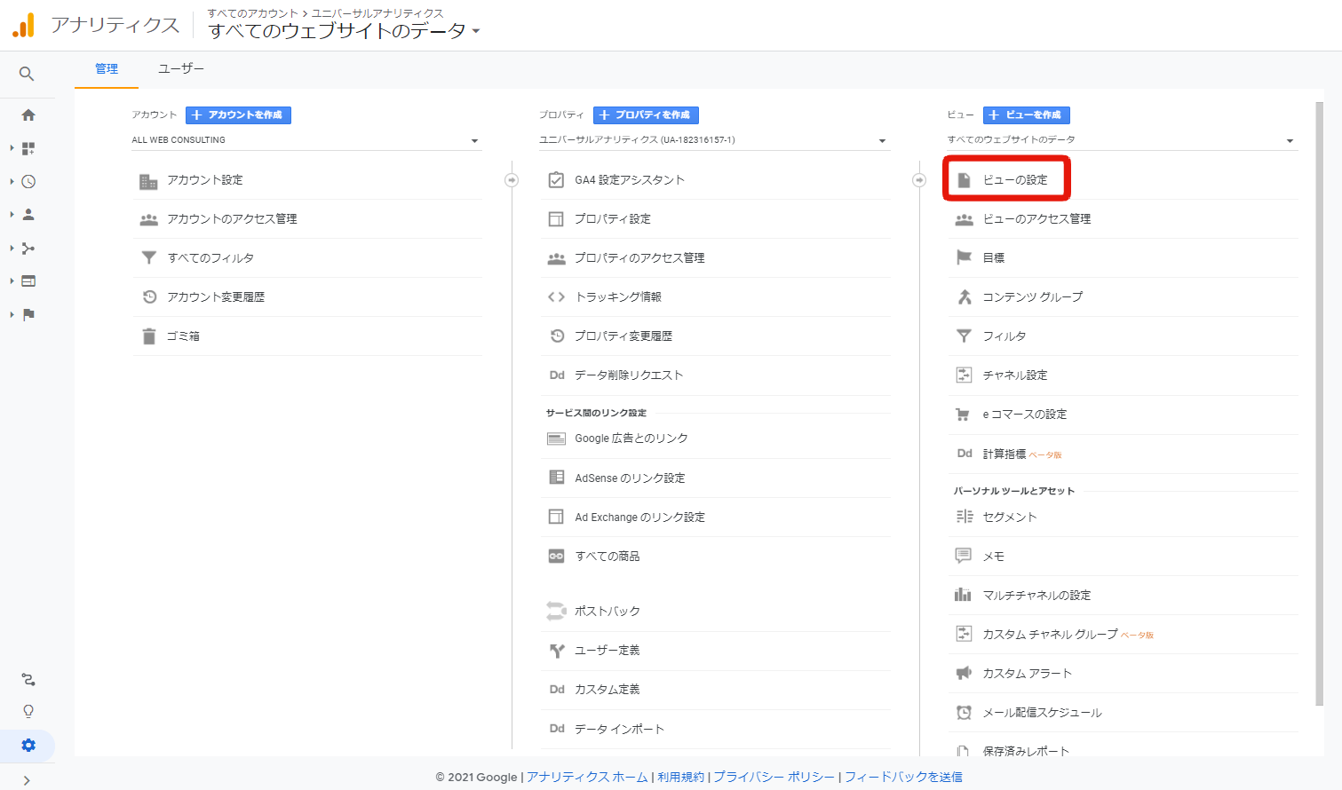Click the トラッキング情報 code brackets icon
Screen dimensions: 1342x790
(556, 297)
